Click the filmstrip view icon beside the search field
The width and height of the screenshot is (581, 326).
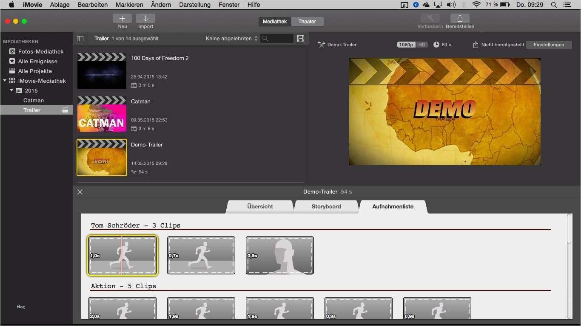coord(301,39)
